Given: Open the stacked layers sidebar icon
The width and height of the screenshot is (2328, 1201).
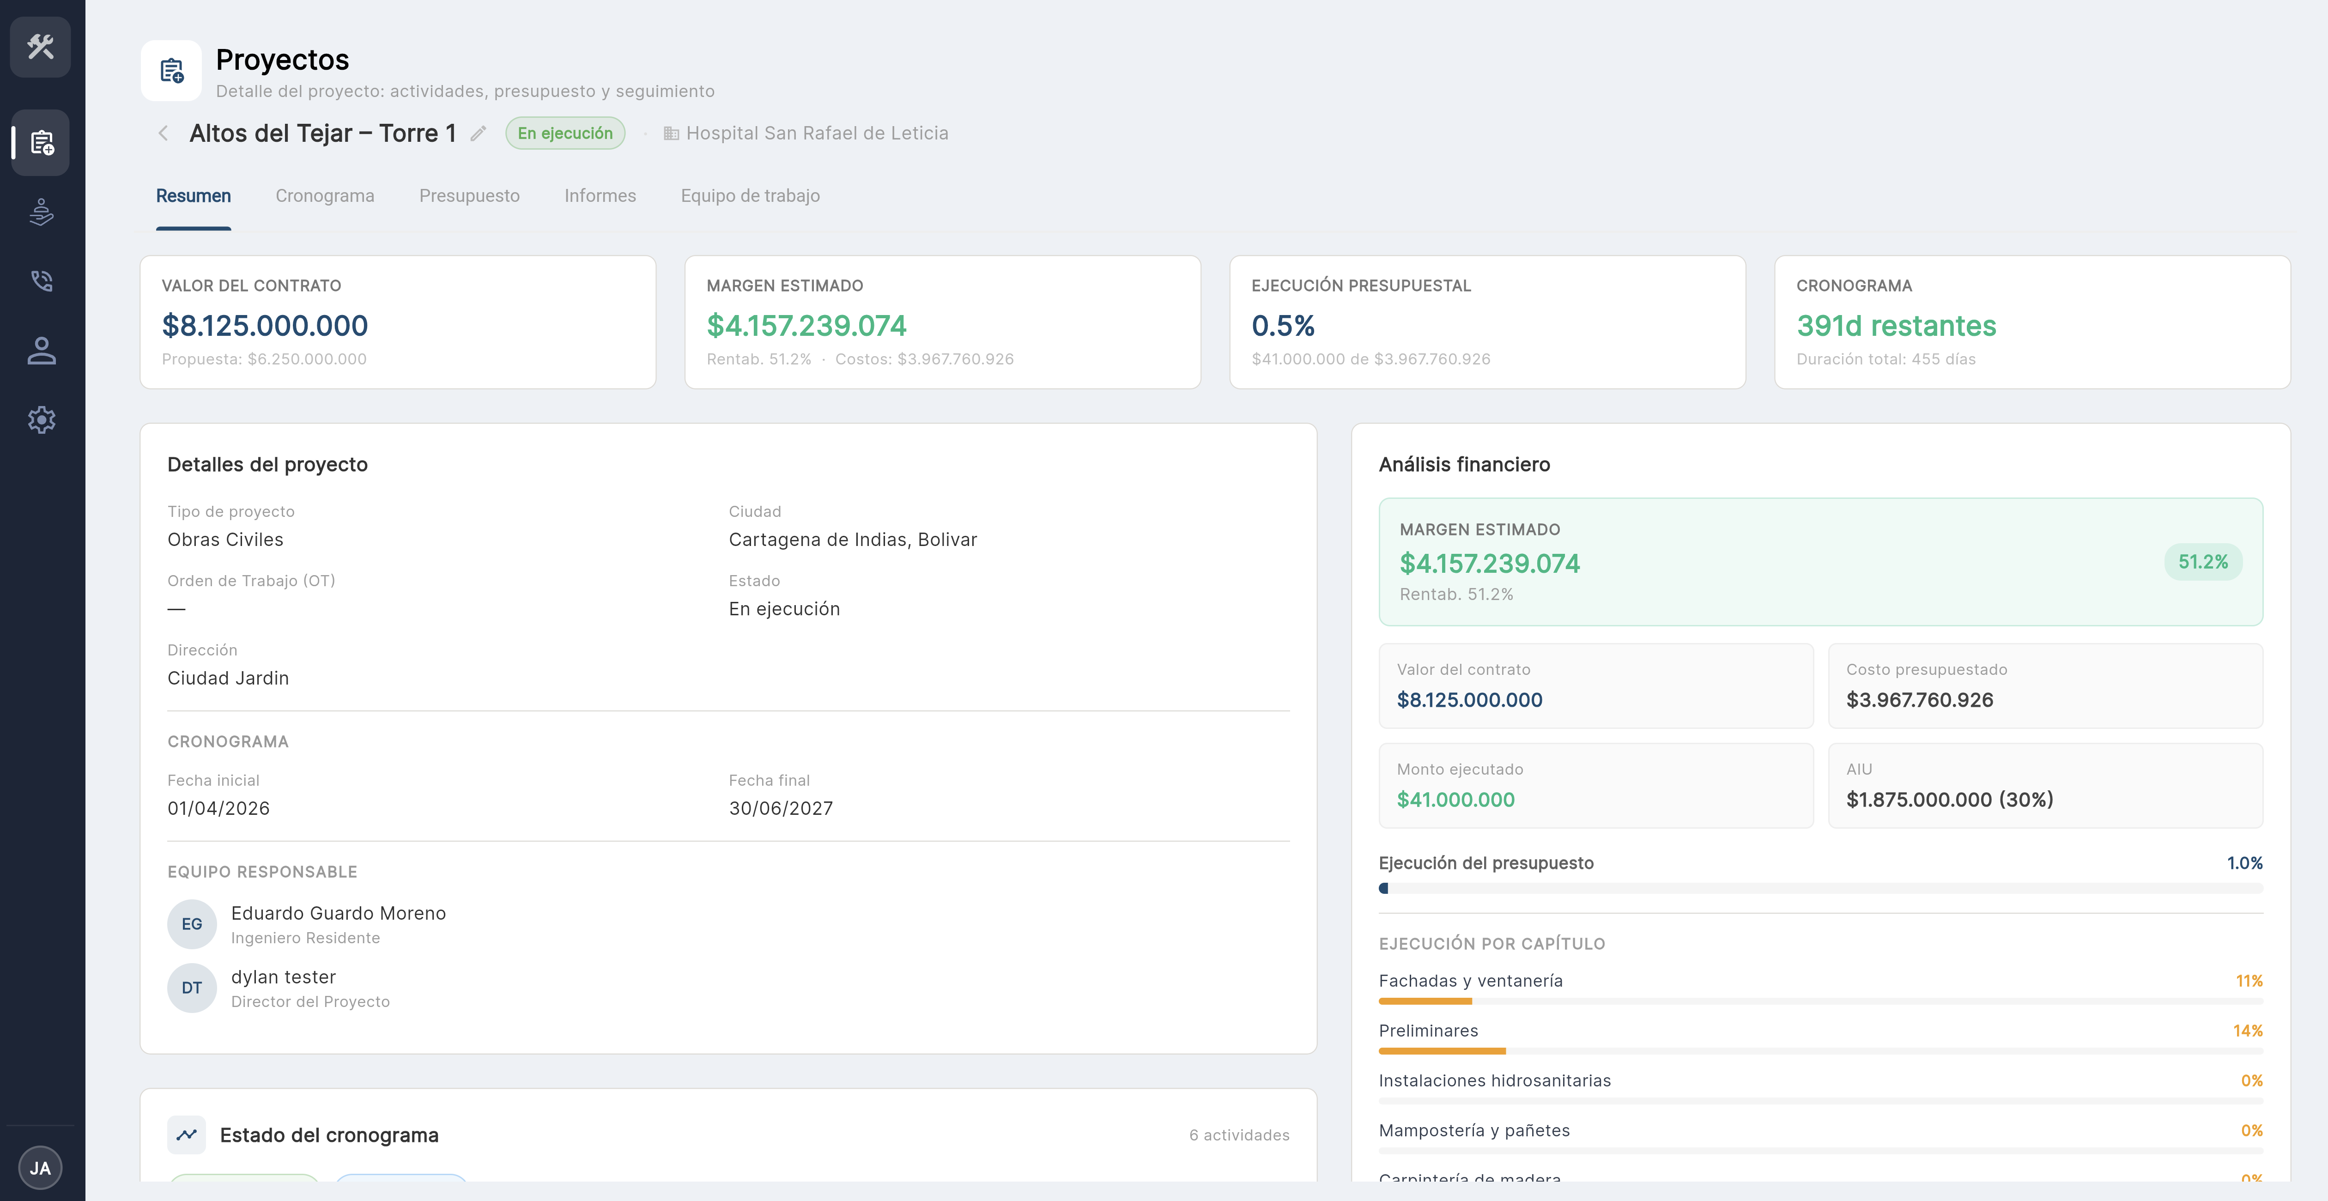Looking at the screenshot, I should (42, 212).
